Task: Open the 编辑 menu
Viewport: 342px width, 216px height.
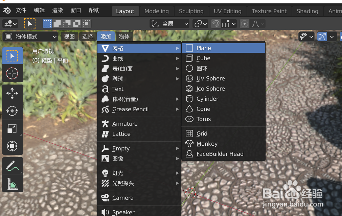Action: (39, 10)
